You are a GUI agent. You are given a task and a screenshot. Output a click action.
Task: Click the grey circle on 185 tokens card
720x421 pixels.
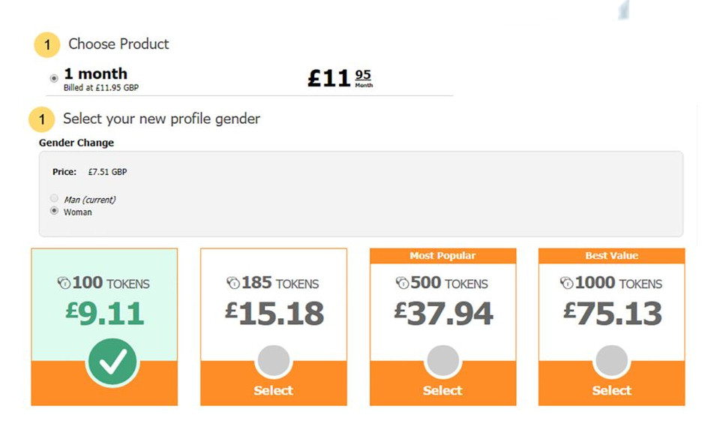tap(273, 362)
